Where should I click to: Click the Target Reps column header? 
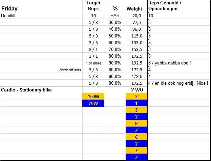(x=93, y=6)
